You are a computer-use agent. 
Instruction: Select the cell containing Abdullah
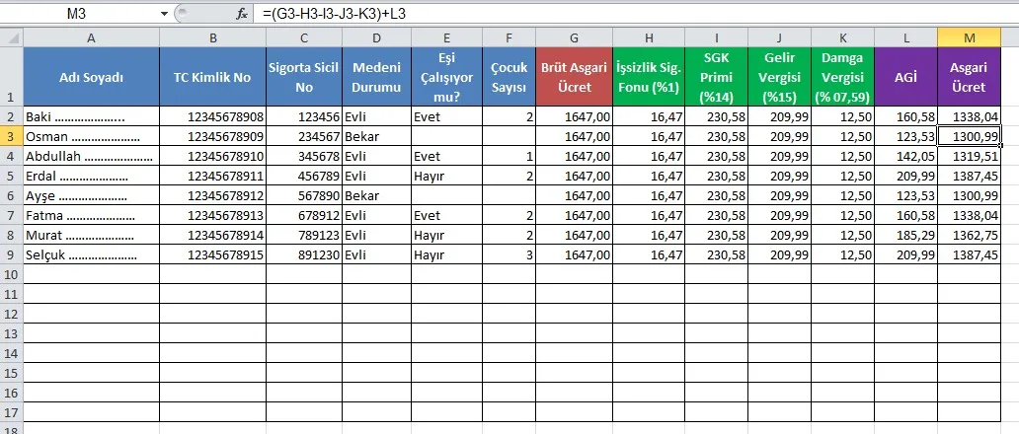[x=91, y=156]
